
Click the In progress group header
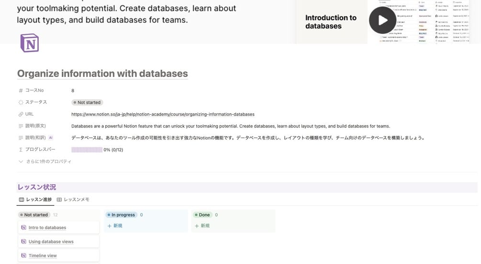click(122, 215)
